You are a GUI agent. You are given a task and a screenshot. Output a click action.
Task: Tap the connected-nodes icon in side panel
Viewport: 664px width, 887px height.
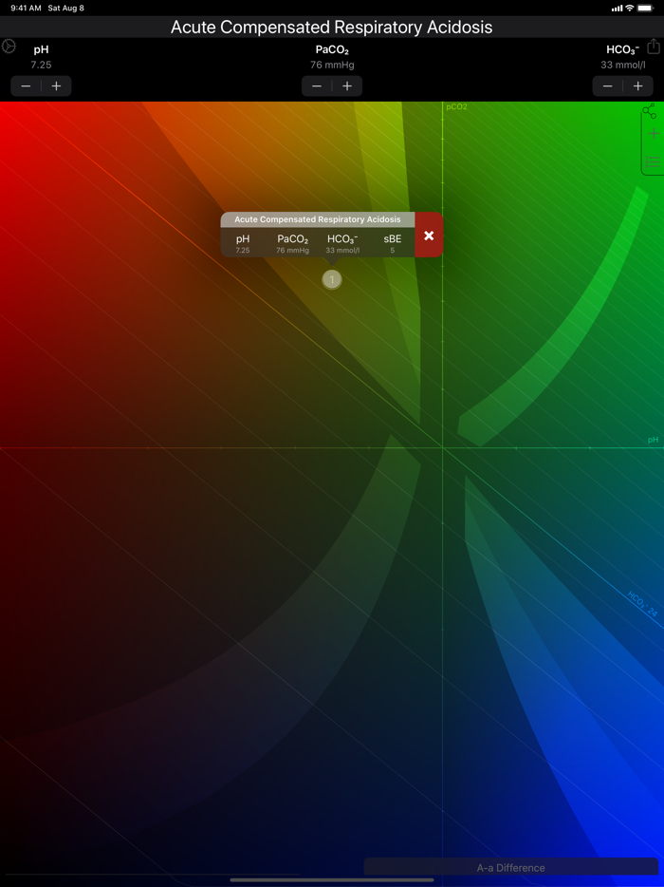pyautogui.click(x=650, y=111)
